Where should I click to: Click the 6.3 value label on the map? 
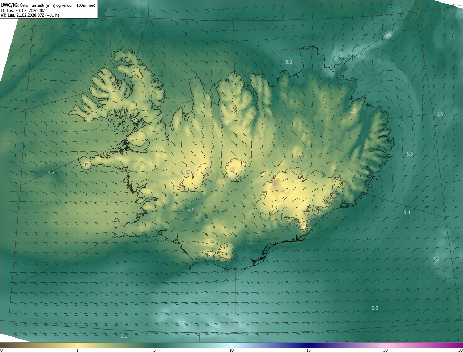click(409, 154)
